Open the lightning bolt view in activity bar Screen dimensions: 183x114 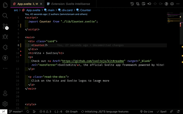tap(5, 58)
